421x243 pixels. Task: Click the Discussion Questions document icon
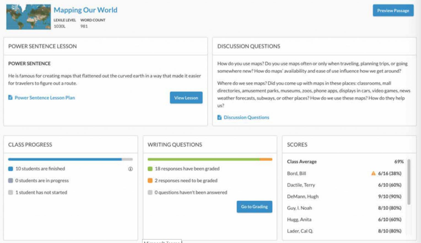(219, 117)
